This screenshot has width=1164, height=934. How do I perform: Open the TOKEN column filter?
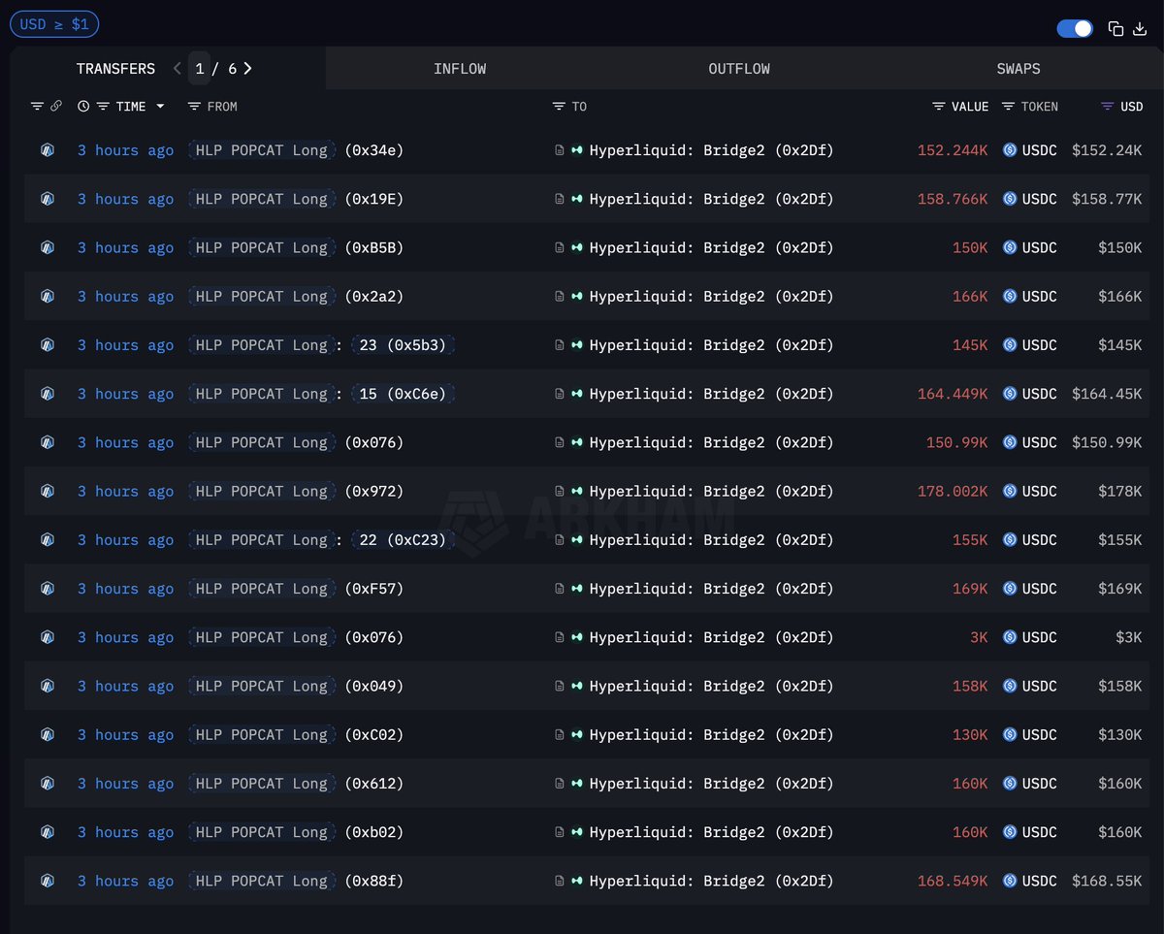click(1008, 107)
